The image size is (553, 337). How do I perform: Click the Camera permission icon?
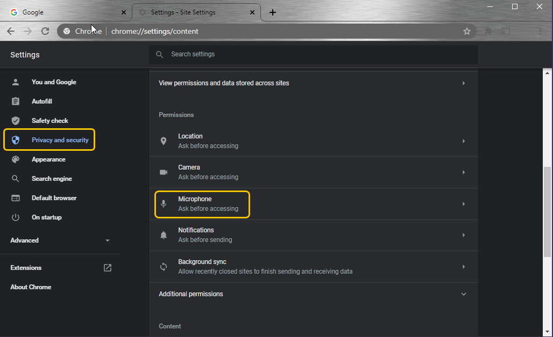pyautogui.click(x=164, y=172)
